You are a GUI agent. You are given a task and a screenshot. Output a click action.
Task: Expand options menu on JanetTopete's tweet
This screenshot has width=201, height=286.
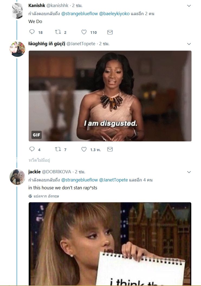189,44
